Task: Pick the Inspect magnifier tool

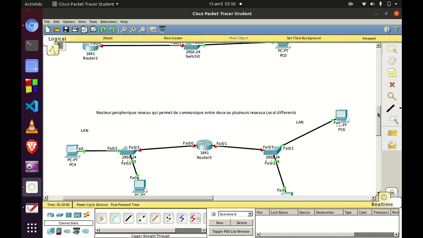Action: 392,97
